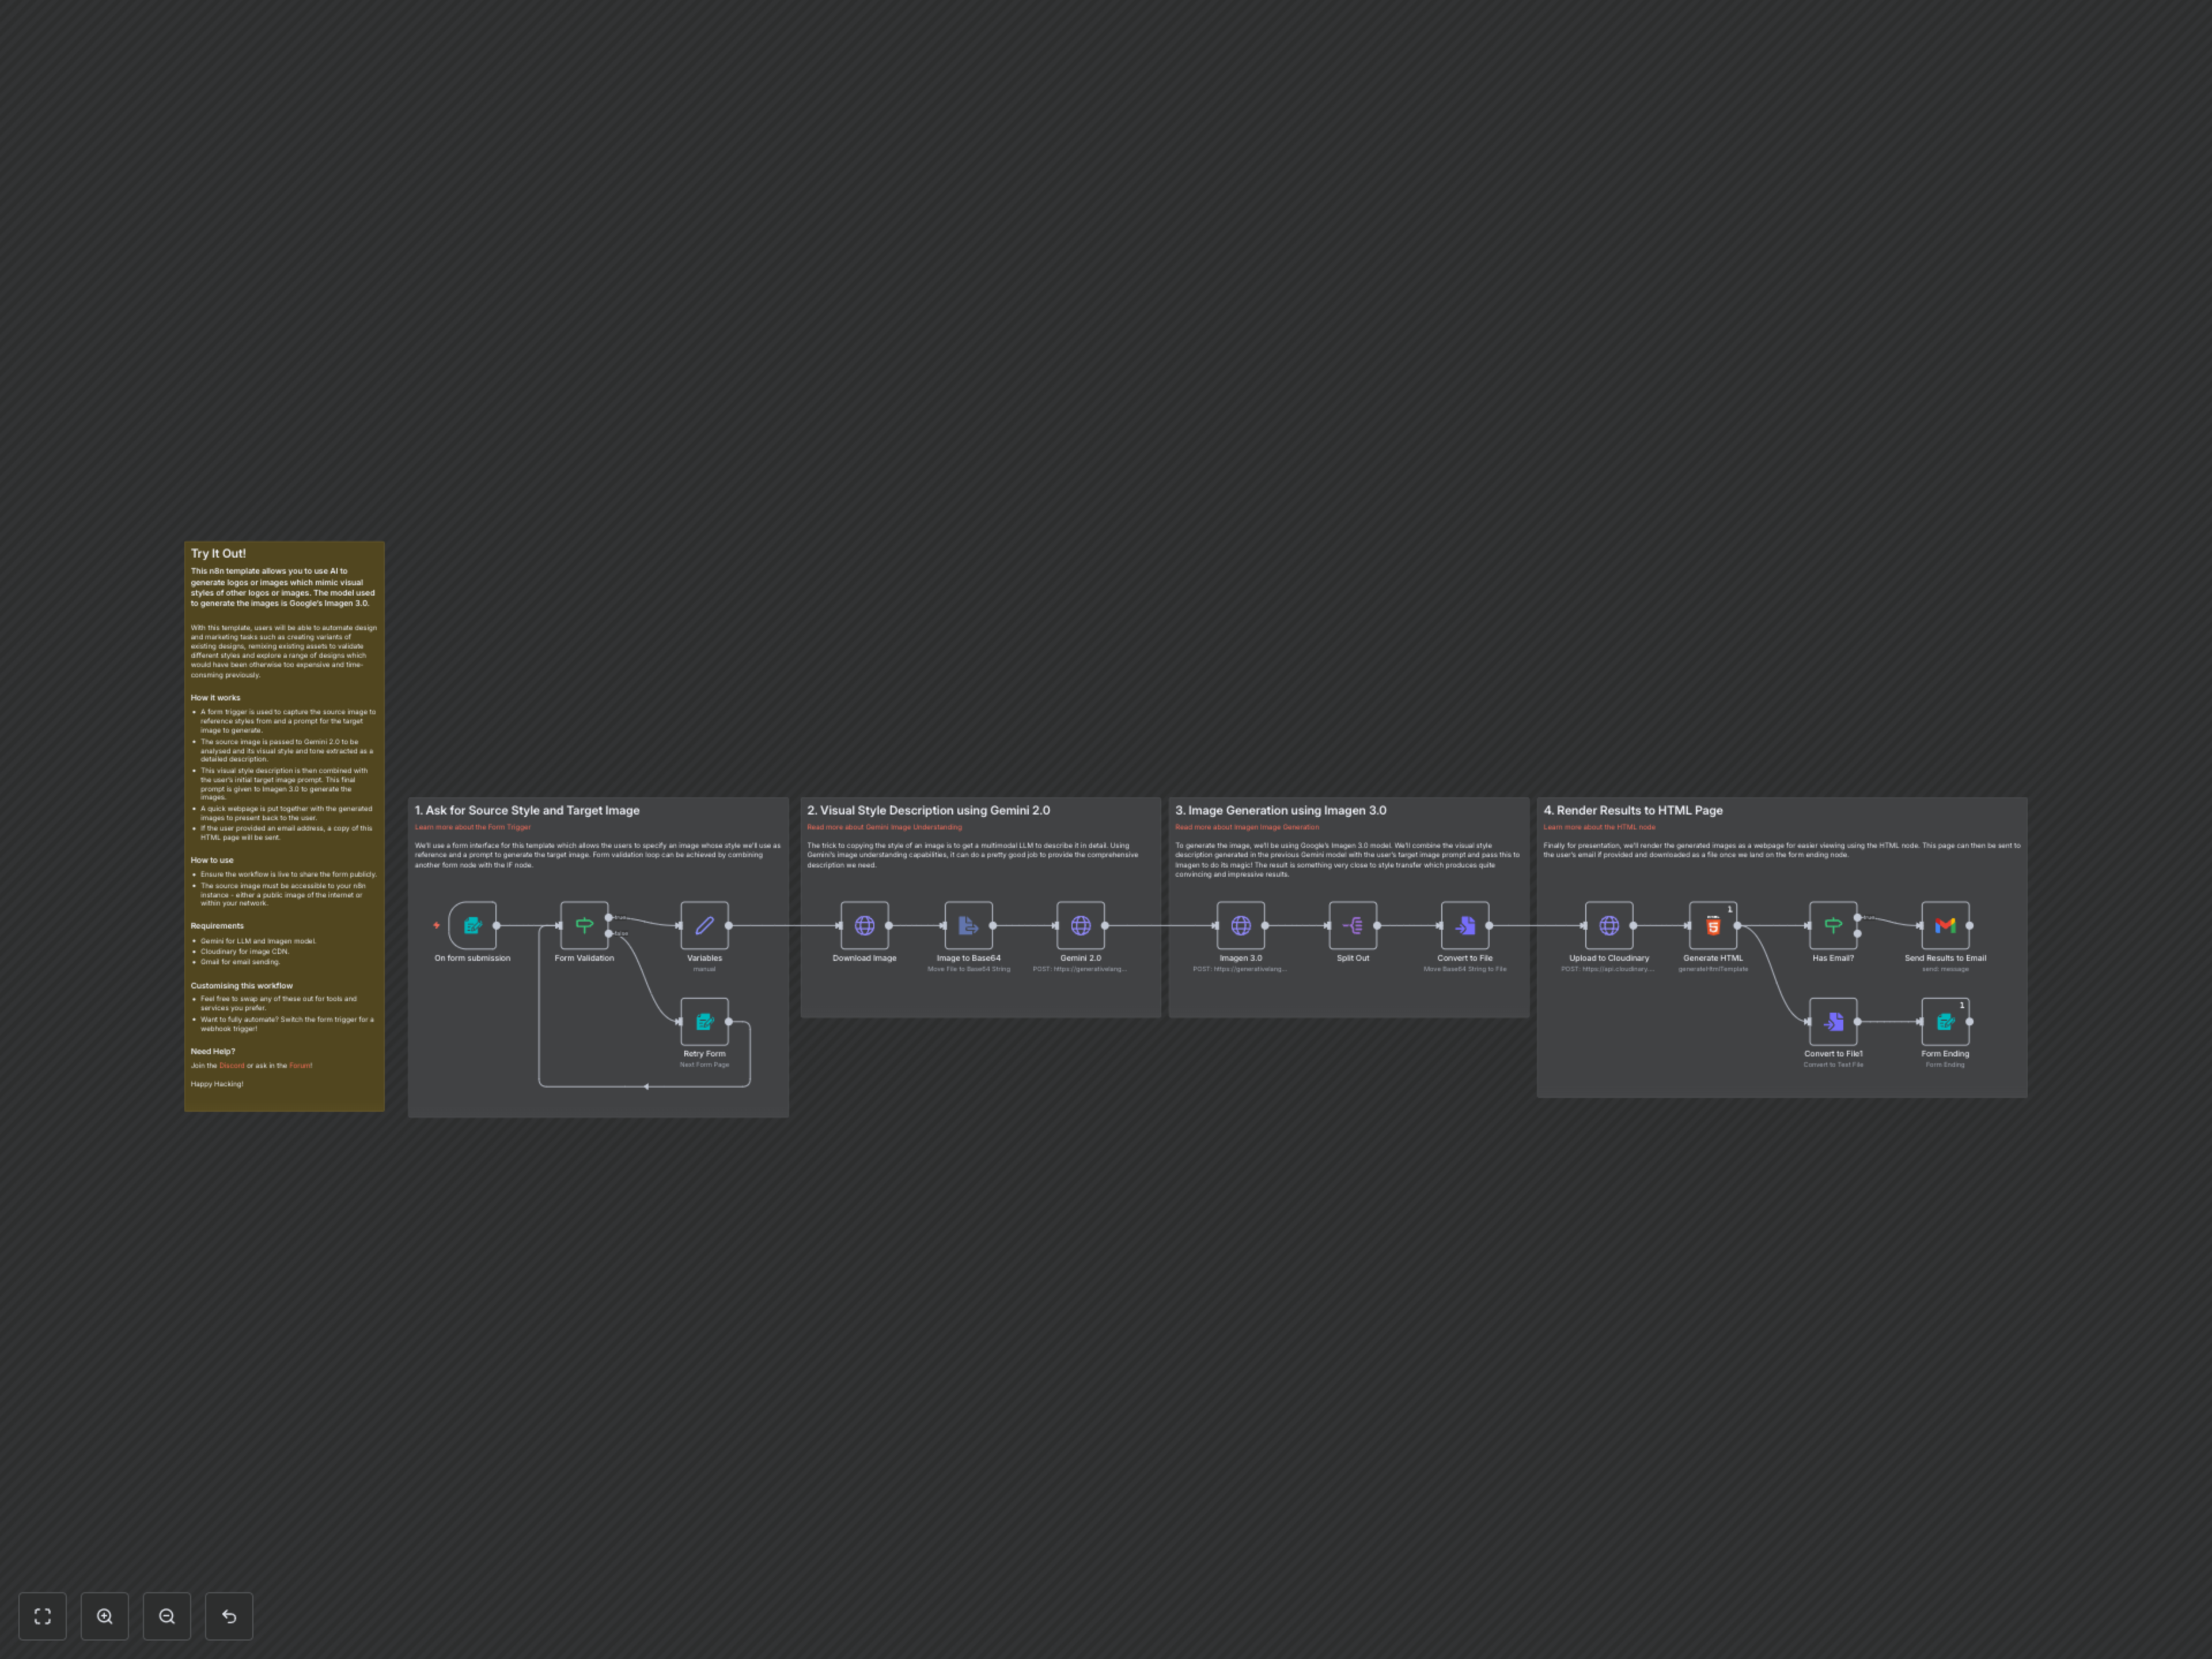Open the Convert to File node
2212x1659 pixels.
(x=1464, y=925)
